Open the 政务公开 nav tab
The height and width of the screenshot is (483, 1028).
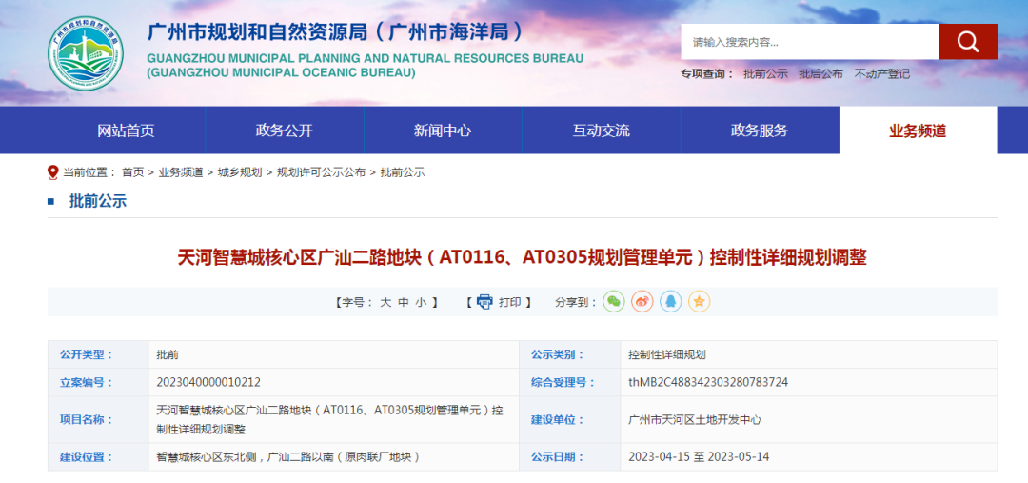click(x=285, y=131)
